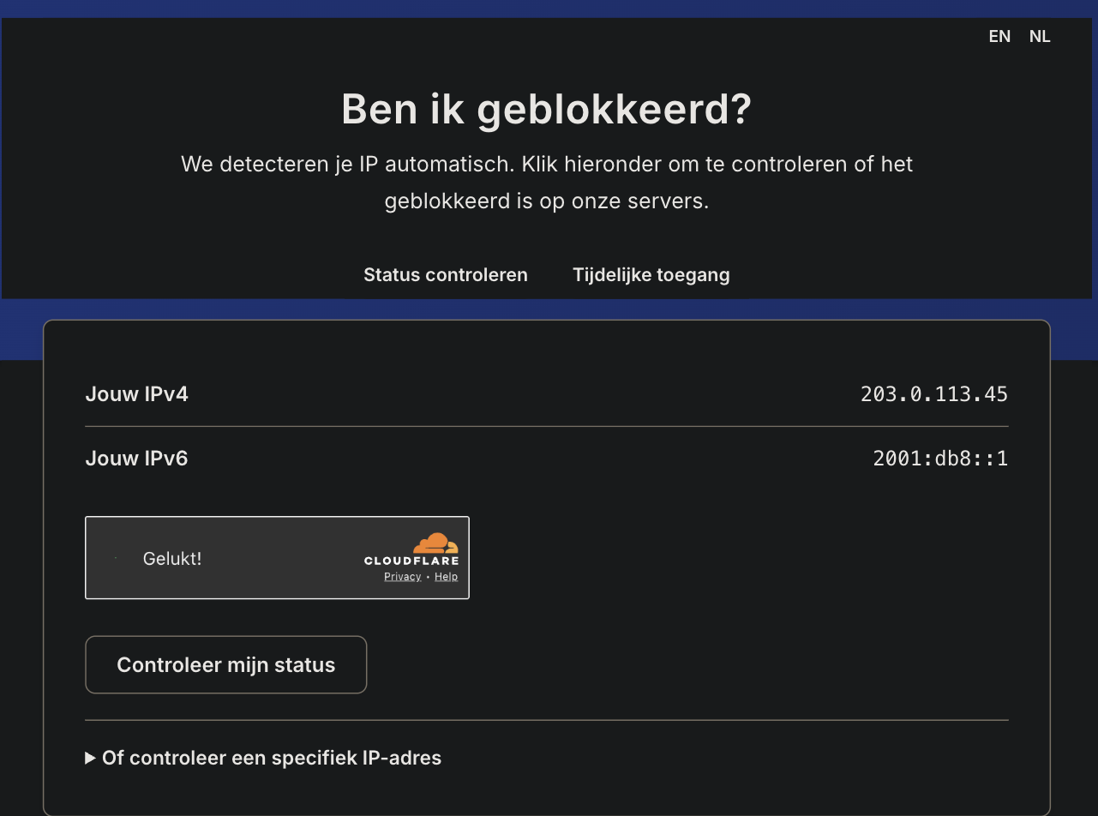
Task: Click the Controleer mijn status button
Action: [226, 665]
